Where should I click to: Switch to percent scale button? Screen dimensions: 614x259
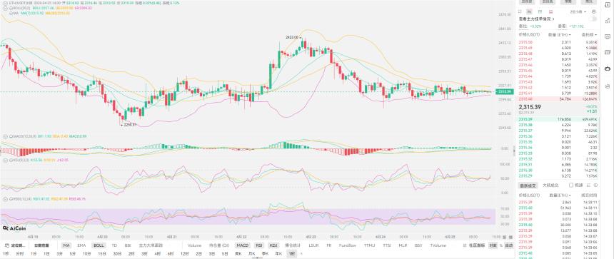500,245
